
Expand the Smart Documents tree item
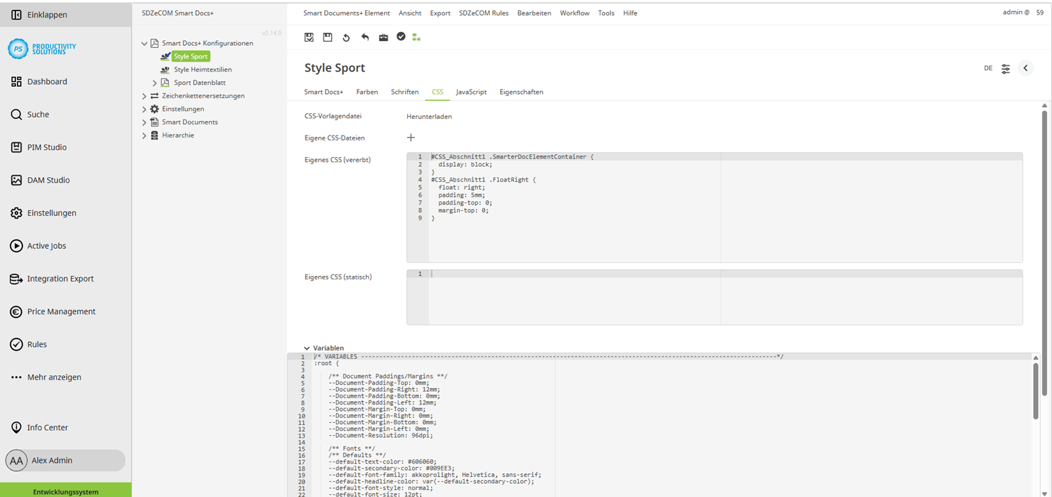tap(144, 122)
